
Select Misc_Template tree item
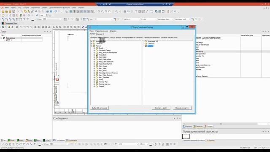tap(104, 77)
